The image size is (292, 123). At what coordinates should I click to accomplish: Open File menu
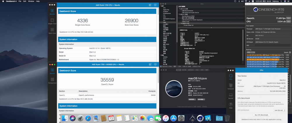tap(20, 1)
